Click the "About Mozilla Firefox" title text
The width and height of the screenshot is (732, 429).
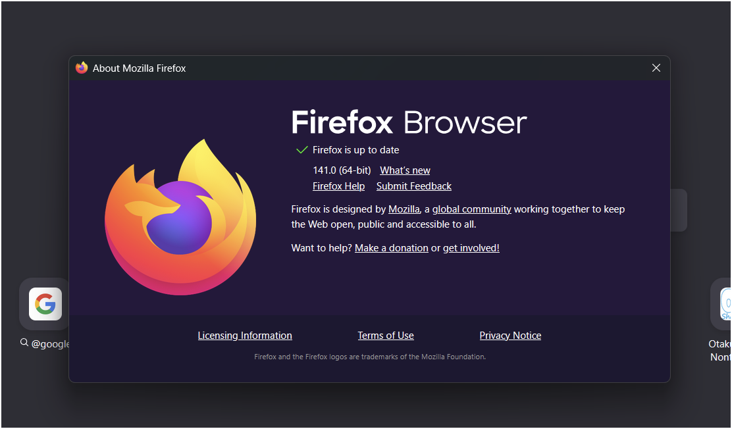139,68
